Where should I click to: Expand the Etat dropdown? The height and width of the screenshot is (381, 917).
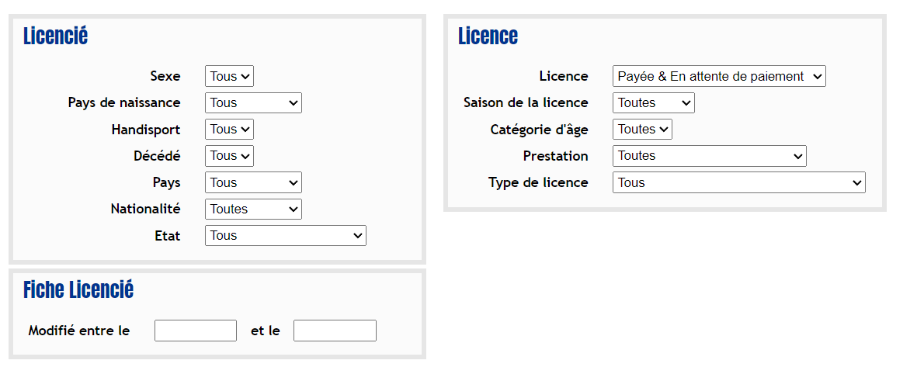286,235
